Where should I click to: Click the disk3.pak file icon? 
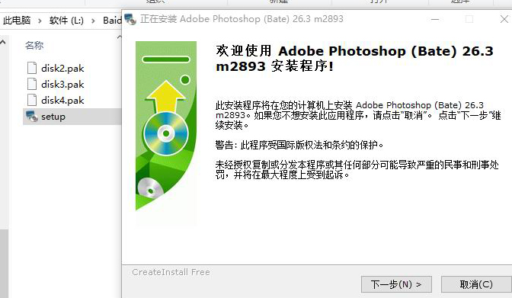32,84
